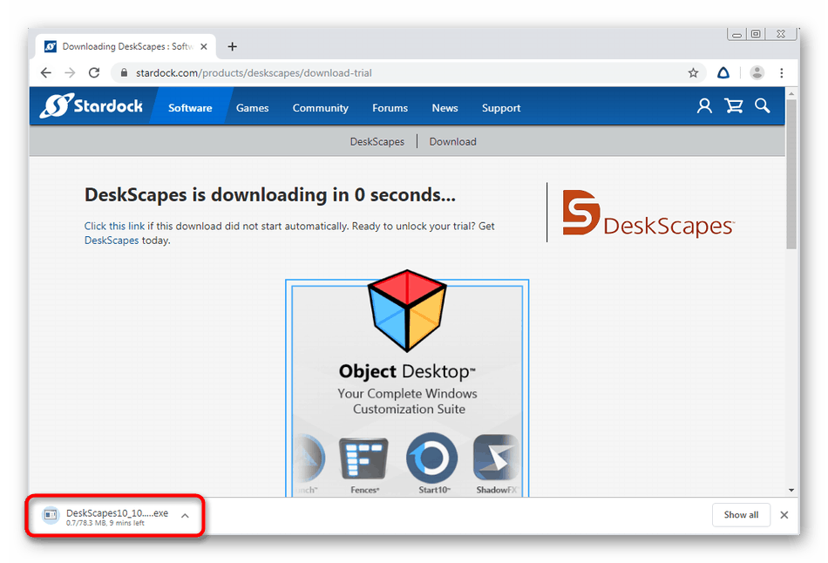Open the Support menu item

coord(501,108)
